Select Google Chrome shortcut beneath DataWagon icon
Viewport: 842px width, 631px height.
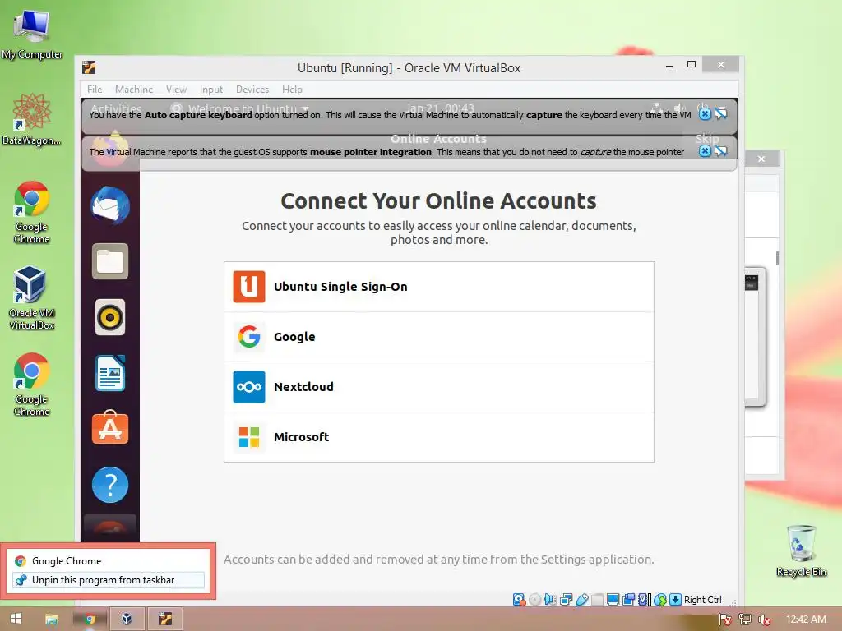(x=32, y=213)
